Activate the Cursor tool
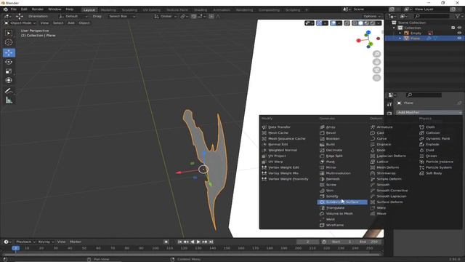Image resolution: width=465 pixels, height=262 pixels. coord(9,42)
